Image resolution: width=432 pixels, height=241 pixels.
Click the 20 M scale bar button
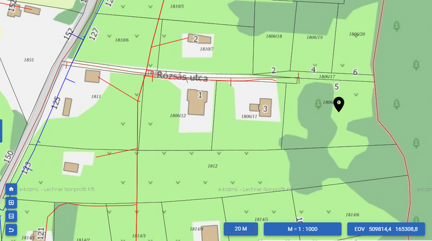241,229
